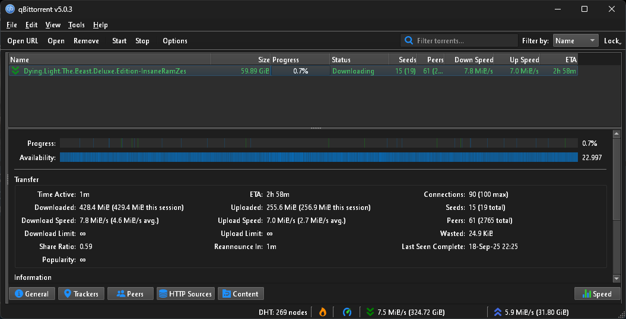626x319 pixels.
Task: Click the Connections value 90 (100 max)
Action: pos(488,194)
